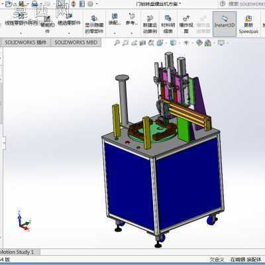Expand the Display Style dropdown arrow

pos(179,43)
